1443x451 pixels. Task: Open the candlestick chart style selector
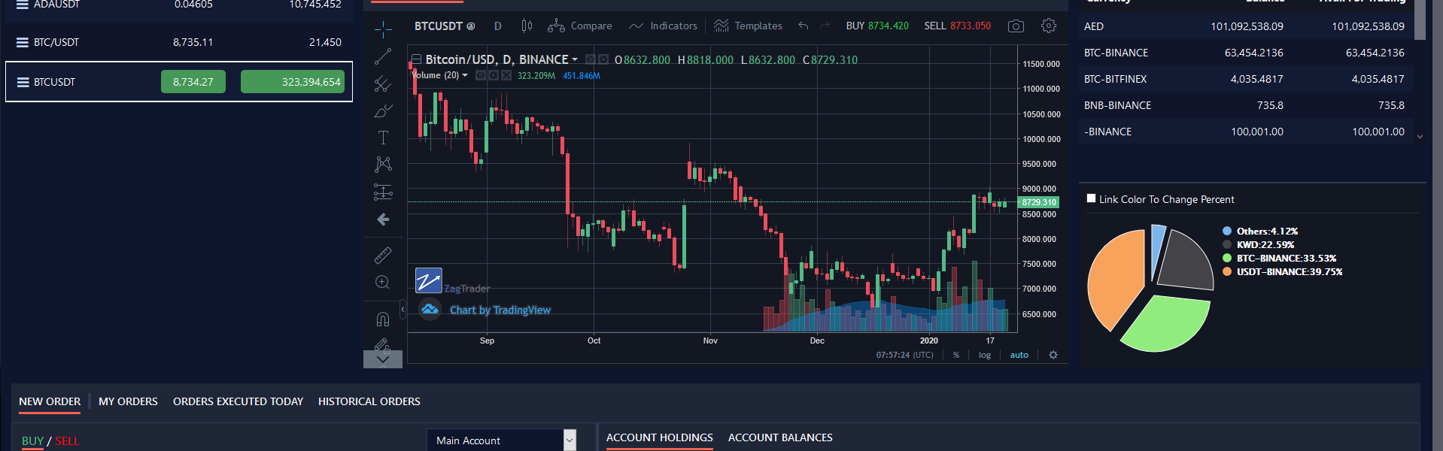point(527,26)
